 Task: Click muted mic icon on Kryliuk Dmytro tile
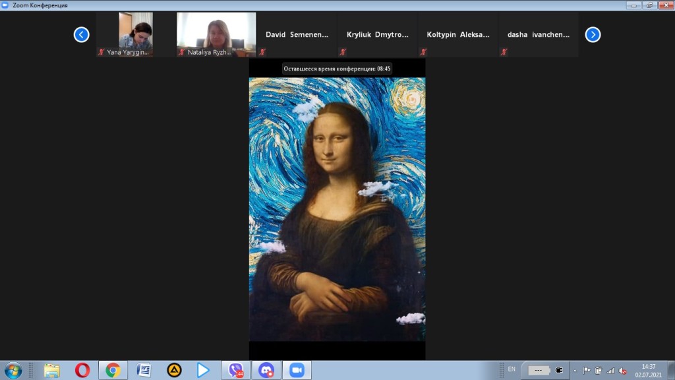pyautogui.click(x=343, y=52)
